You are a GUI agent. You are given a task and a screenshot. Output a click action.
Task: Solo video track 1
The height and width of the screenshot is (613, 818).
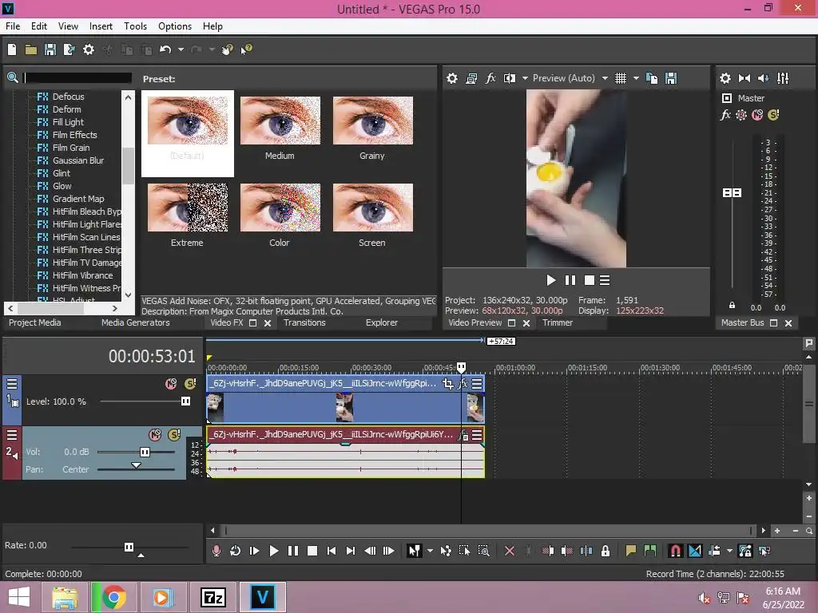(x=190, y=384)
